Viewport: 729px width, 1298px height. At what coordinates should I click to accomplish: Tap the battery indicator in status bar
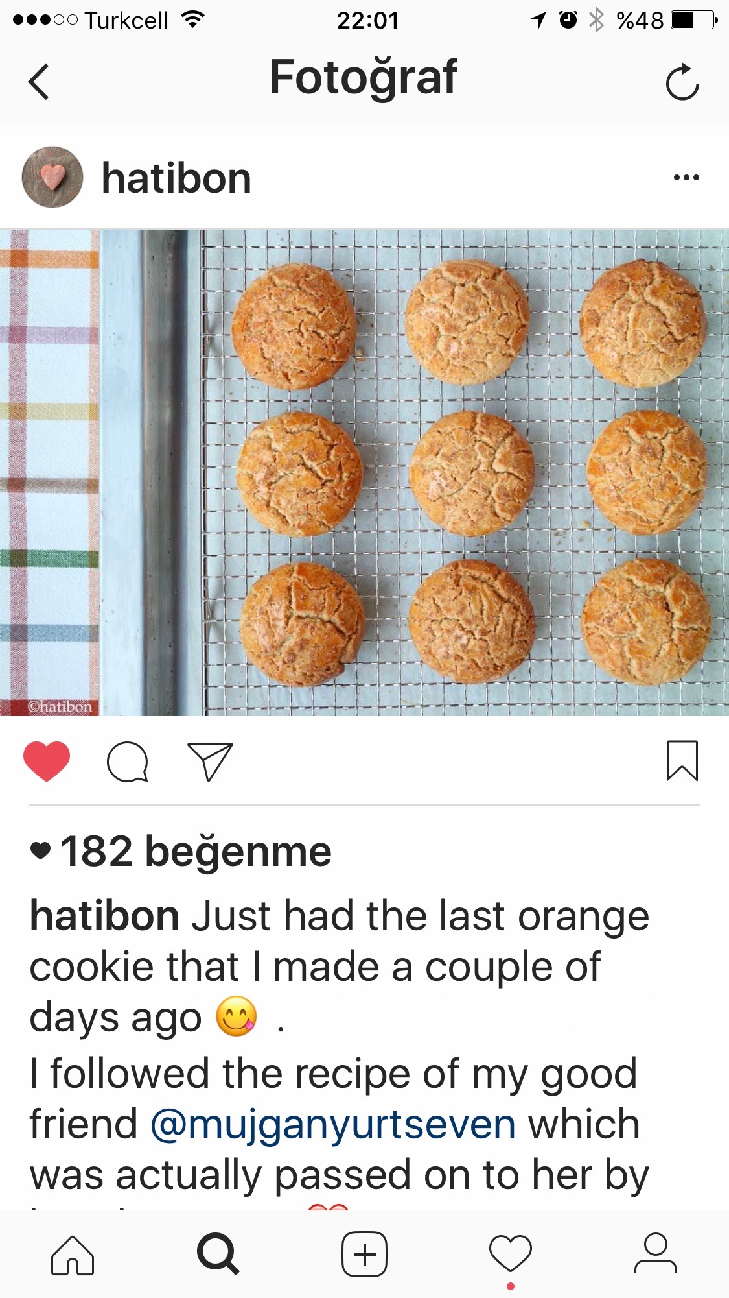coord(693,20)
